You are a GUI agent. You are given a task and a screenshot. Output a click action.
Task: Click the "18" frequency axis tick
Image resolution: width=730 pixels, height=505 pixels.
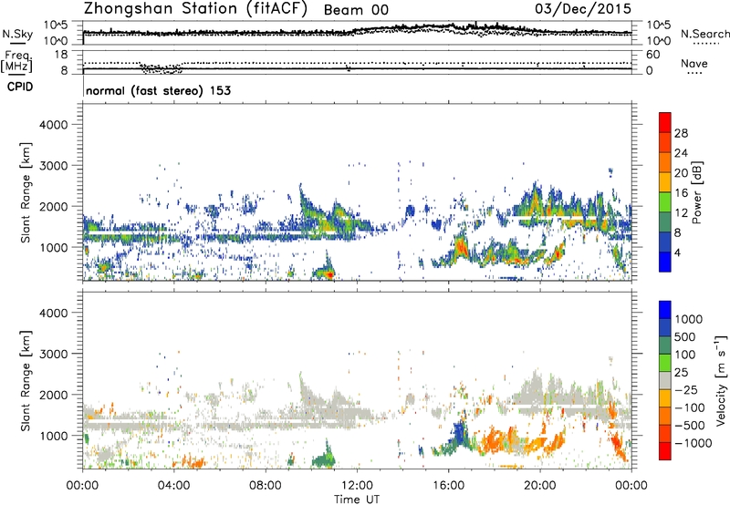(x=61, y=55)
